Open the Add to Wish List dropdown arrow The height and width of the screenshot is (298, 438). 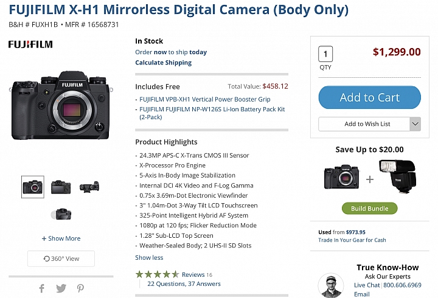[x=415, y=124]
